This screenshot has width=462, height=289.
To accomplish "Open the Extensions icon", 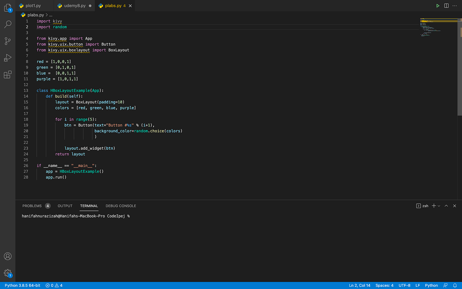I will pyautogui.click(x=8, y=75).
